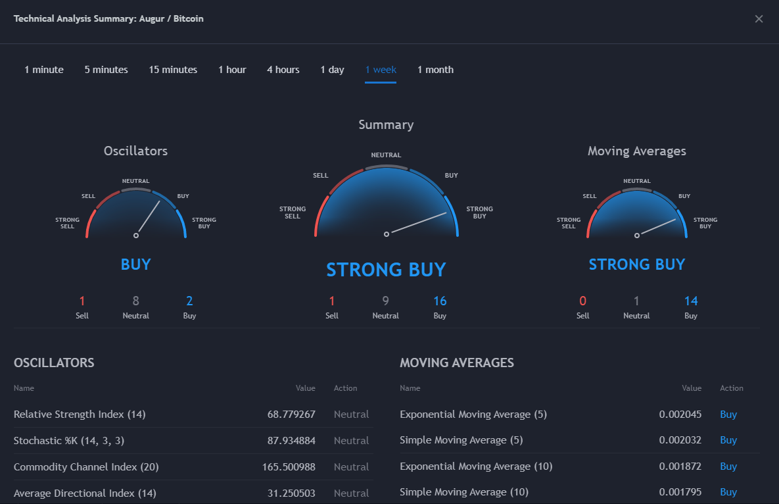The width and height of the screenshot is (779, 504).
Task: Select the Stochastic %K (14, 3, 3) row
Action: pos(194,441)
